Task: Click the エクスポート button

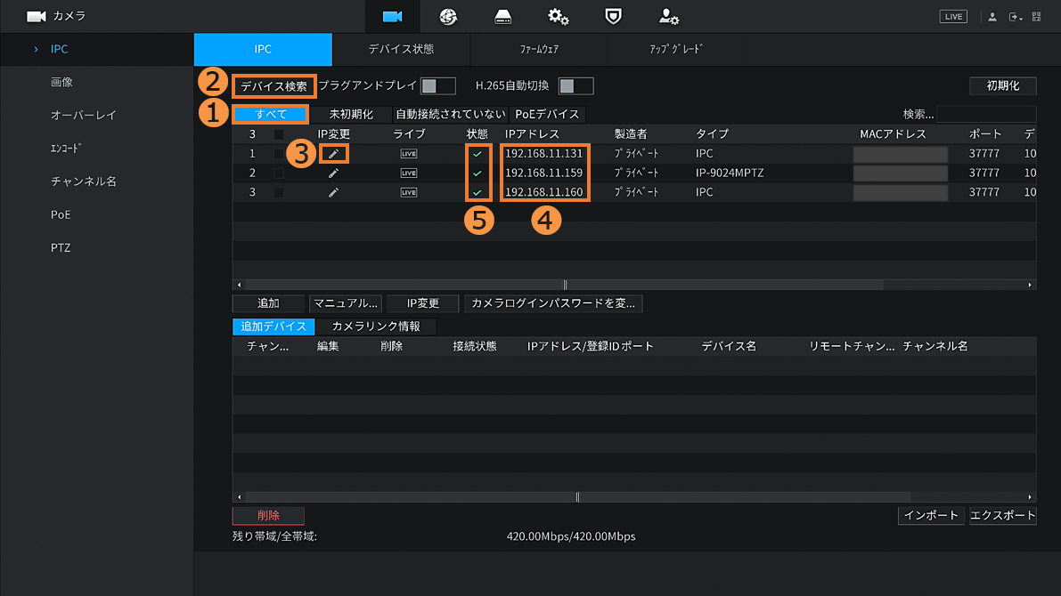Action: [1002, 515]
